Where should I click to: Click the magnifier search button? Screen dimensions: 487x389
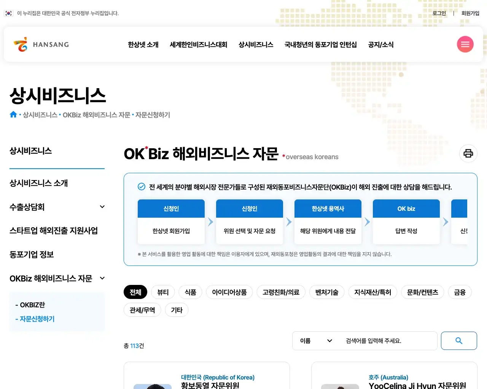pyautogui.click(x=459, y=341)
